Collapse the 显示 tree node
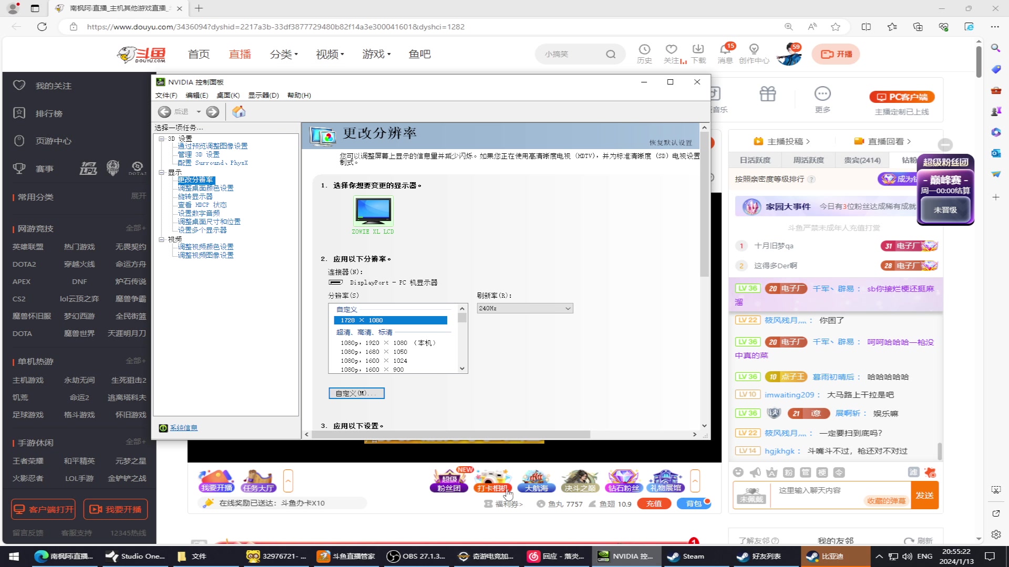This screenshot has height=567, width=1009. click(x=162, y=172)
